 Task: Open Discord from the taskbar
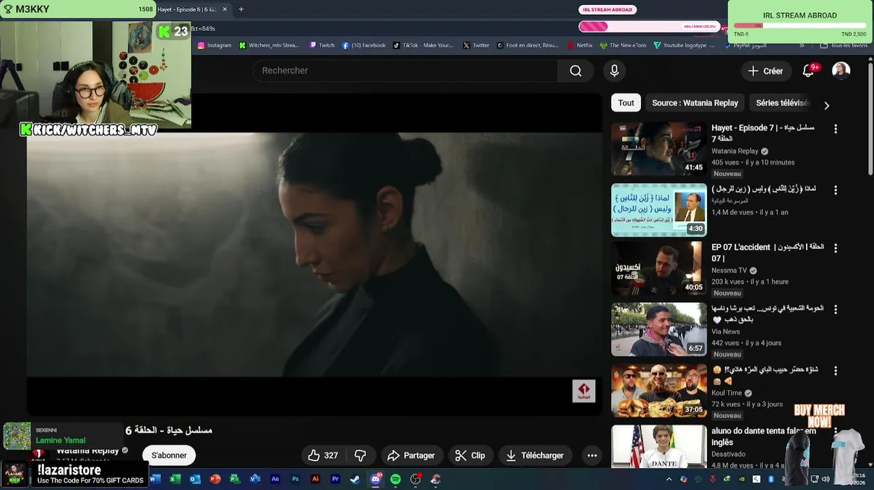click(x=375, y=479)
